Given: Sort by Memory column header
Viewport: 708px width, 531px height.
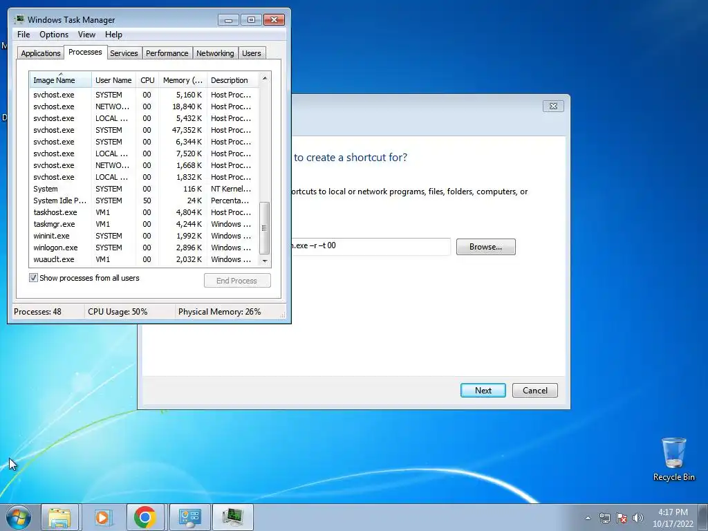Looking at the screenshot, I should pyautogui.click(x=183, y=80).
